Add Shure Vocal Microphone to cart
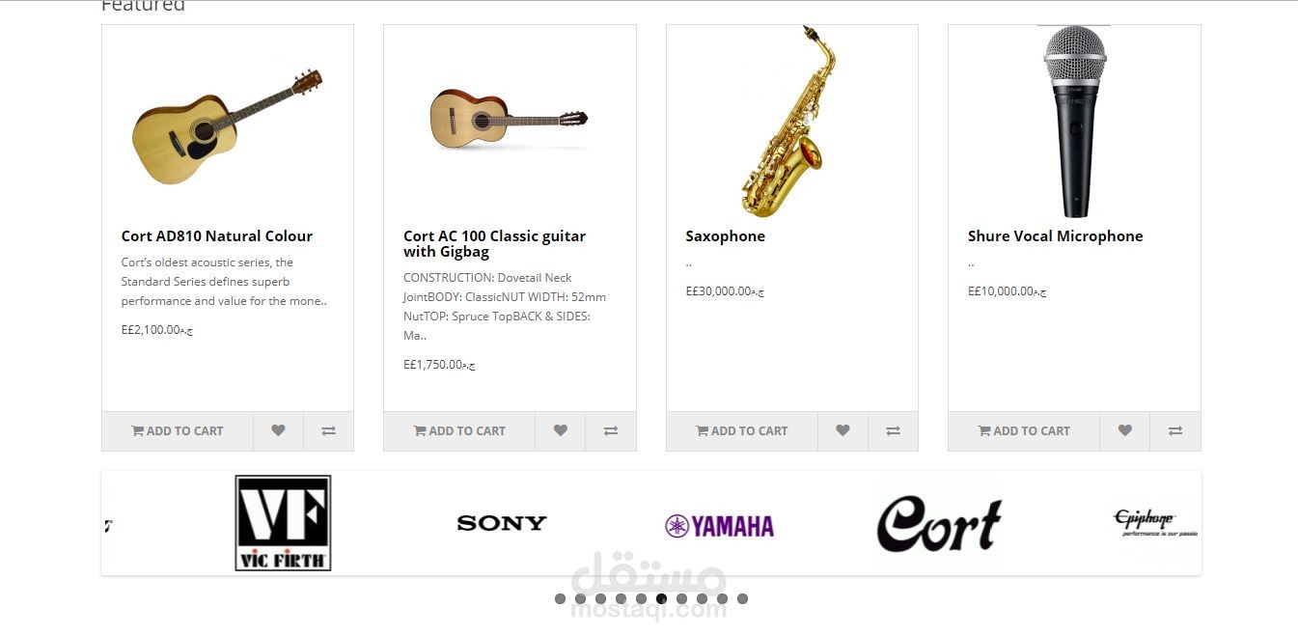 point(1024,431)
